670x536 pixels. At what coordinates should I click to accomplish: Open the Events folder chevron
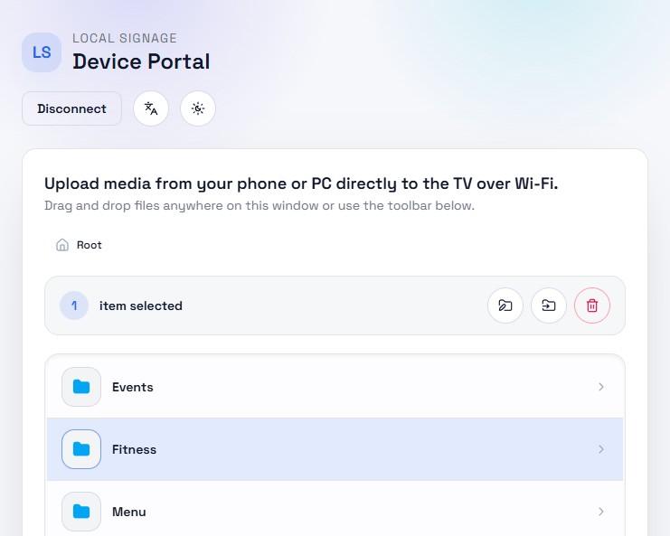point(601,387)
